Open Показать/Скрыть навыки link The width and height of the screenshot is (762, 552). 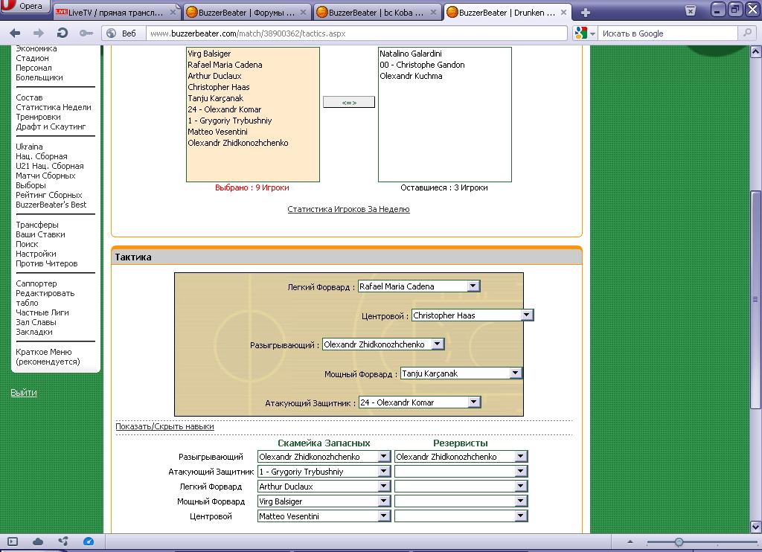coord(164,426)
